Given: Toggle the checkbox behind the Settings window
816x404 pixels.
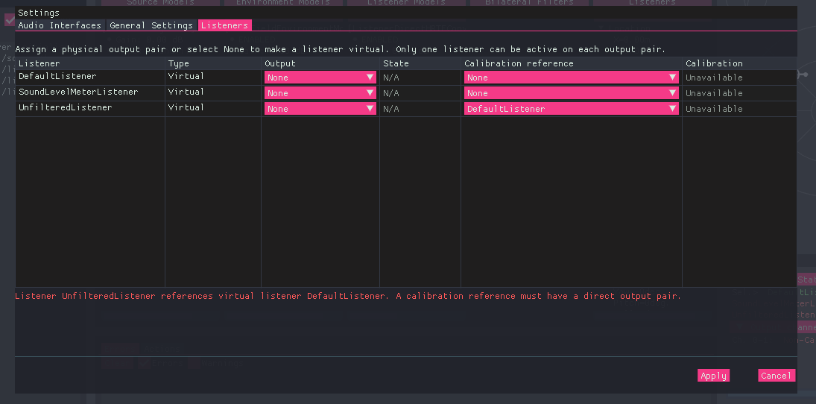Looking at the screenshot, I should (10, 20).
